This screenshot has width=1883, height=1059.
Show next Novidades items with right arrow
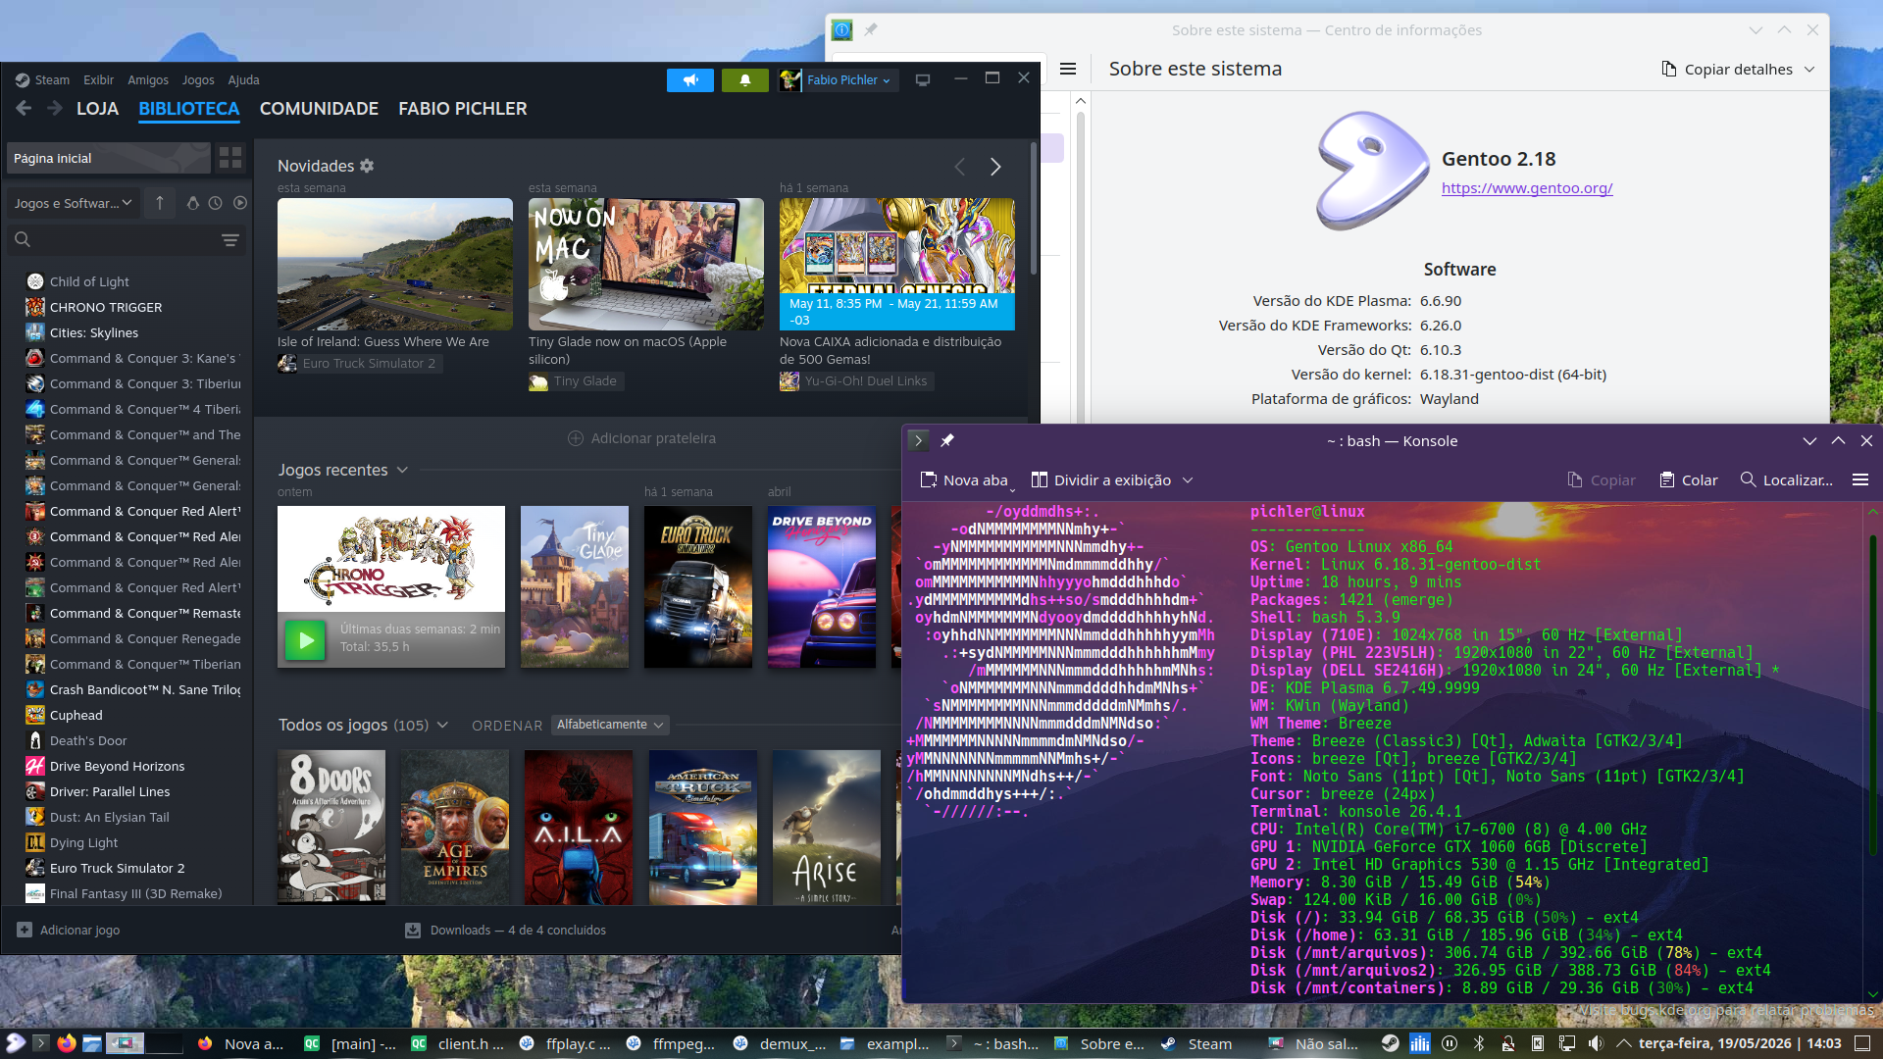tap(995, 167)
